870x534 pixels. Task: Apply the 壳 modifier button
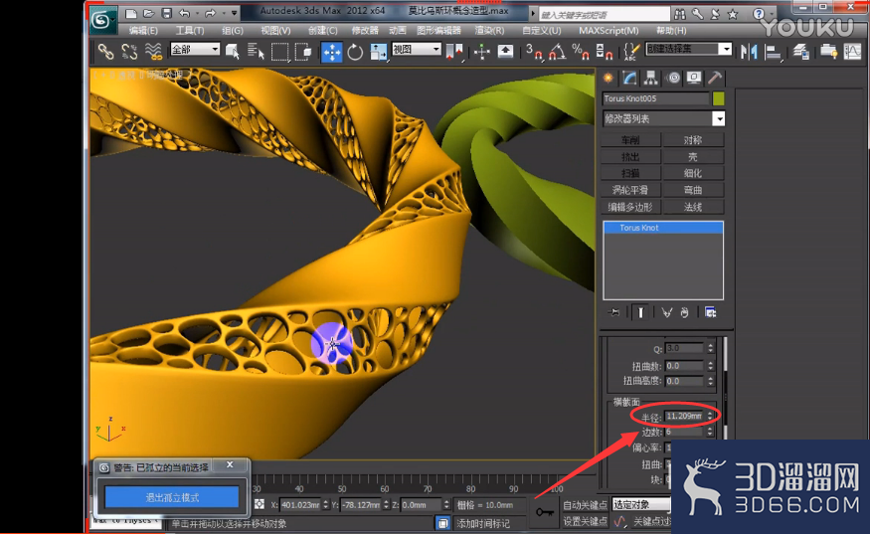693,156
